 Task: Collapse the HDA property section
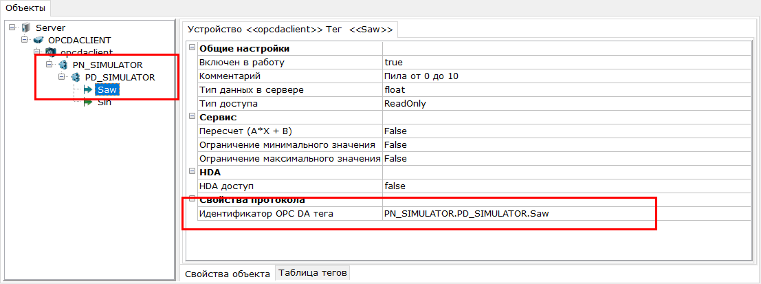click(x=192, y=172)
